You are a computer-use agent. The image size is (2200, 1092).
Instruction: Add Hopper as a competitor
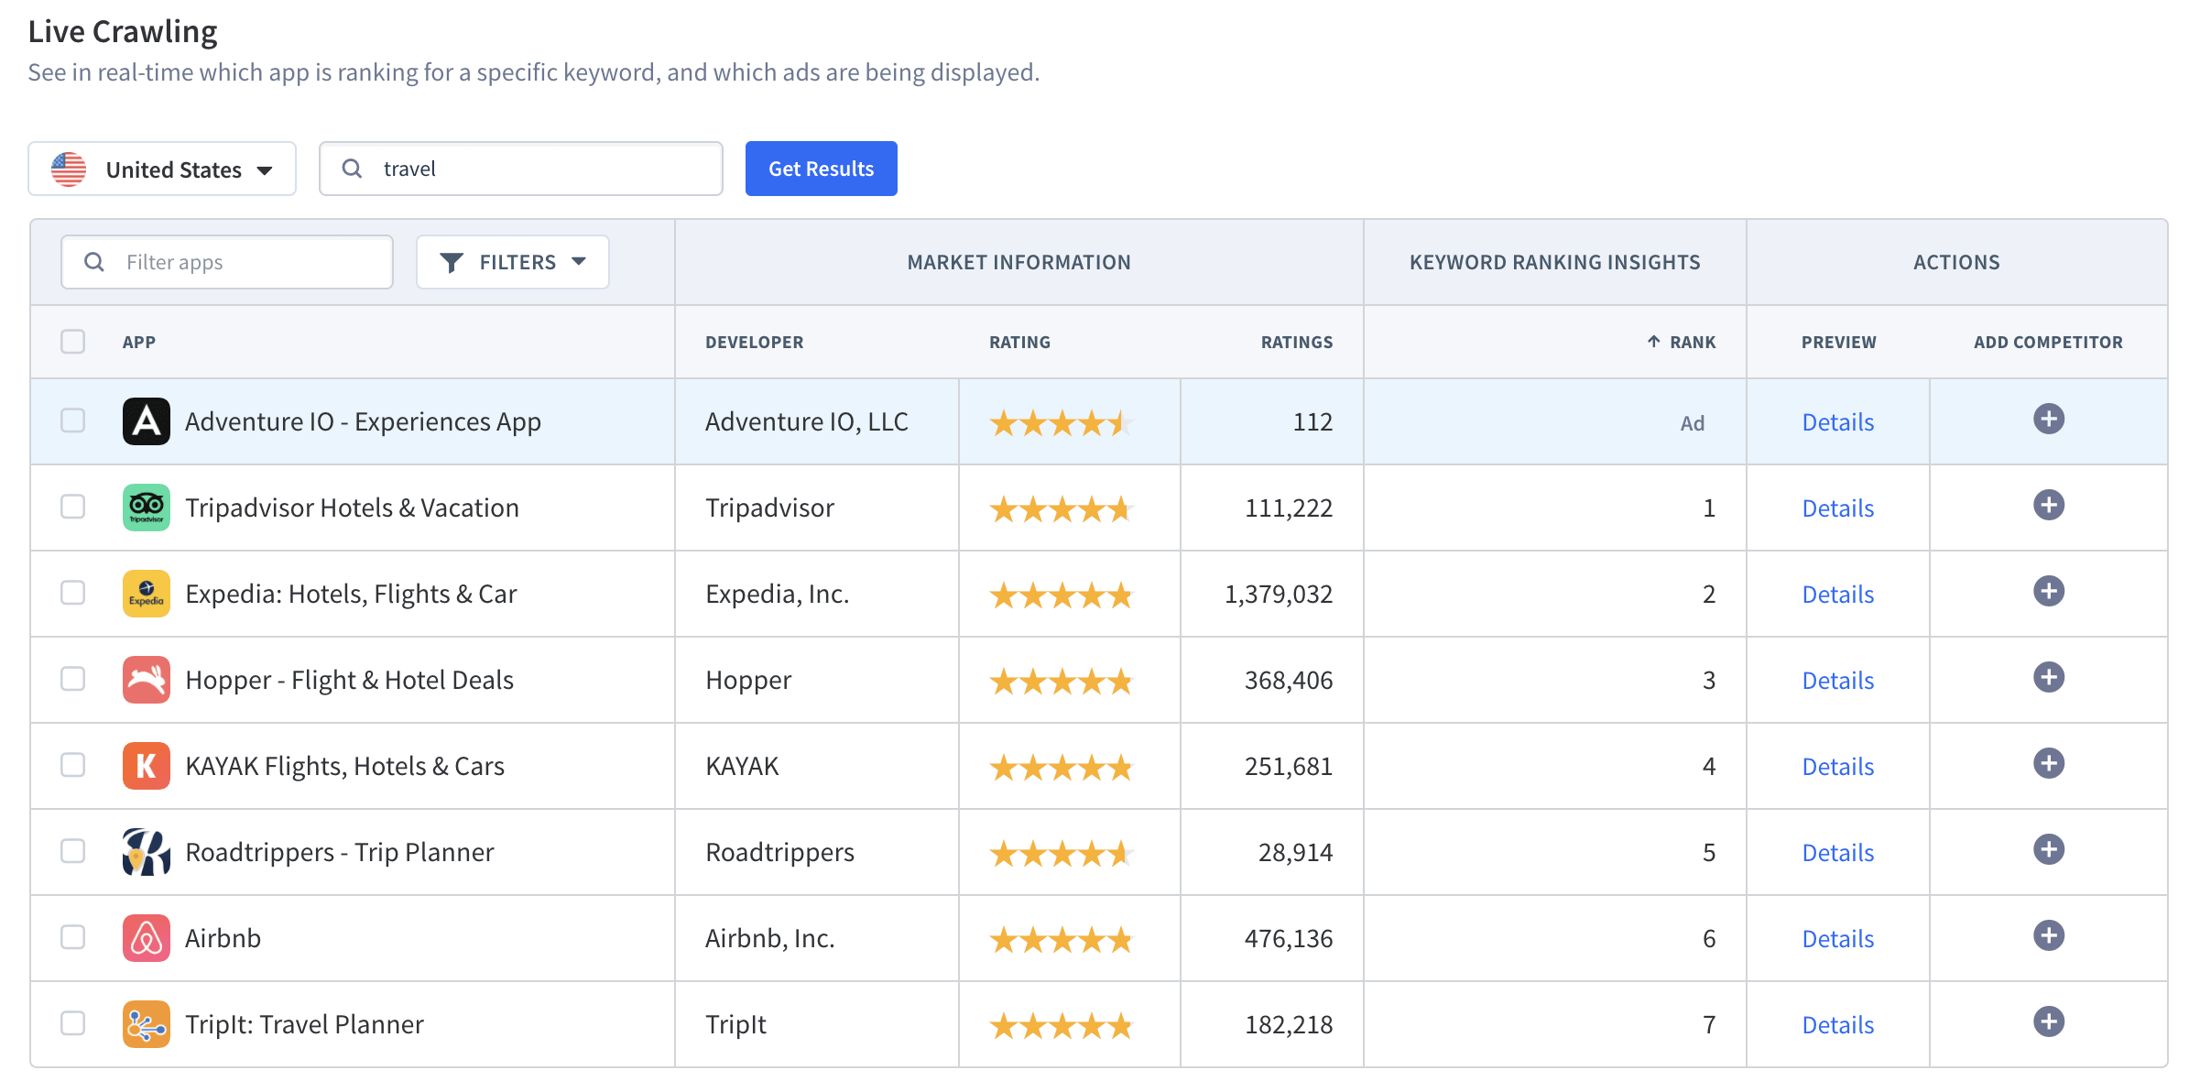tap(2048, 678)
